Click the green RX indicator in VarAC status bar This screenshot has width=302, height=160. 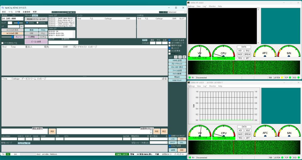8,154
